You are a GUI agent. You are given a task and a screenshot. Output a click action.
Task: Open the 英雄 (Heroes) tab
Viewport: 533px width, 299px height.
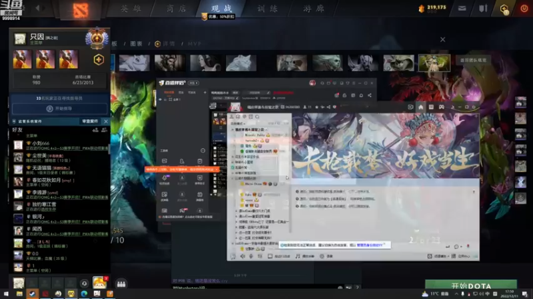pyautogui.click(x=131, y=9)
